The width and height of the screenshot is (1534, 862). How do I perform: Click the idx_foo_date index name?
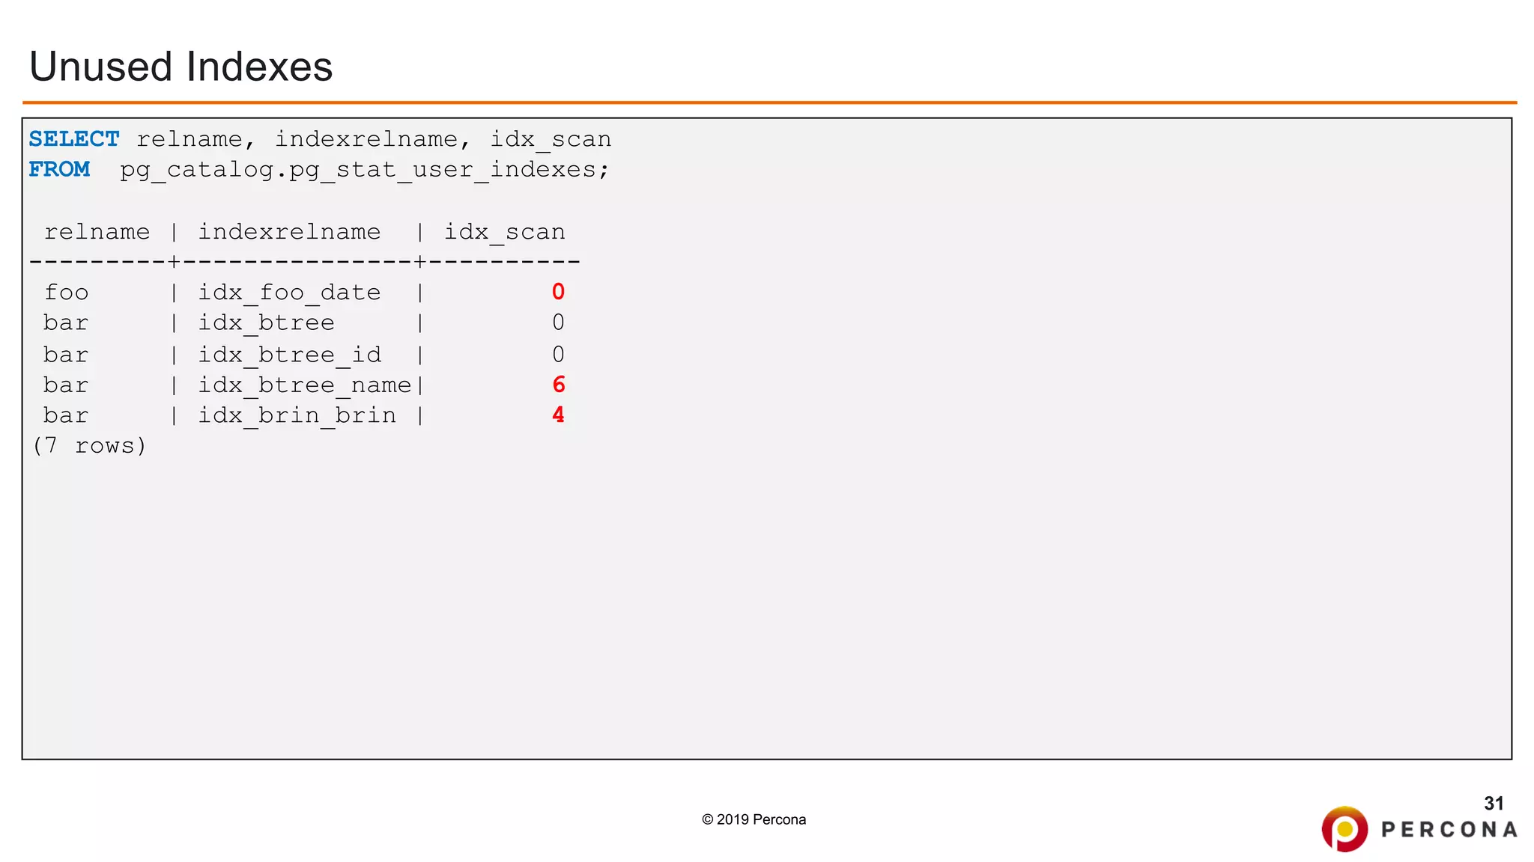[289, 293]
